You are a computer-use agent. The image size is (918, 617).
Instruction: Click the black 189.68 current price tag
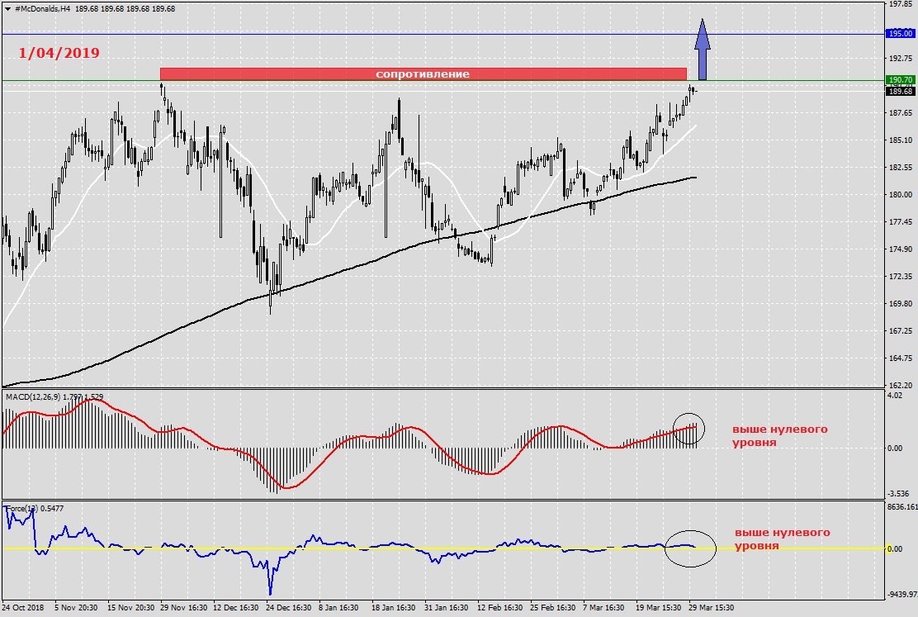click(899, 92)
